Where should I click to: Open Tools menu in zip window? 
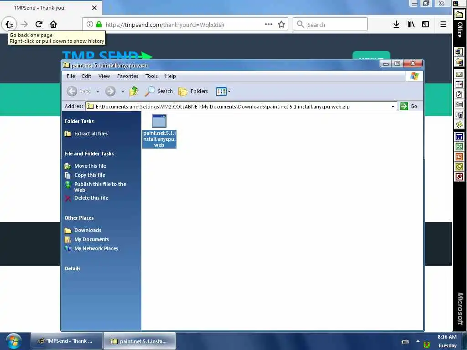coord(151,76)
